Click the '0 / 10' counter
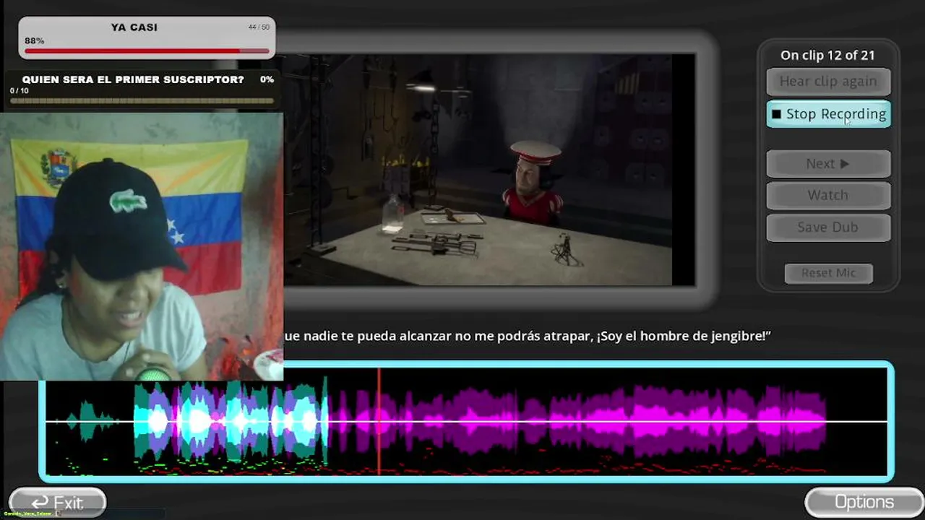 point(20,91)
